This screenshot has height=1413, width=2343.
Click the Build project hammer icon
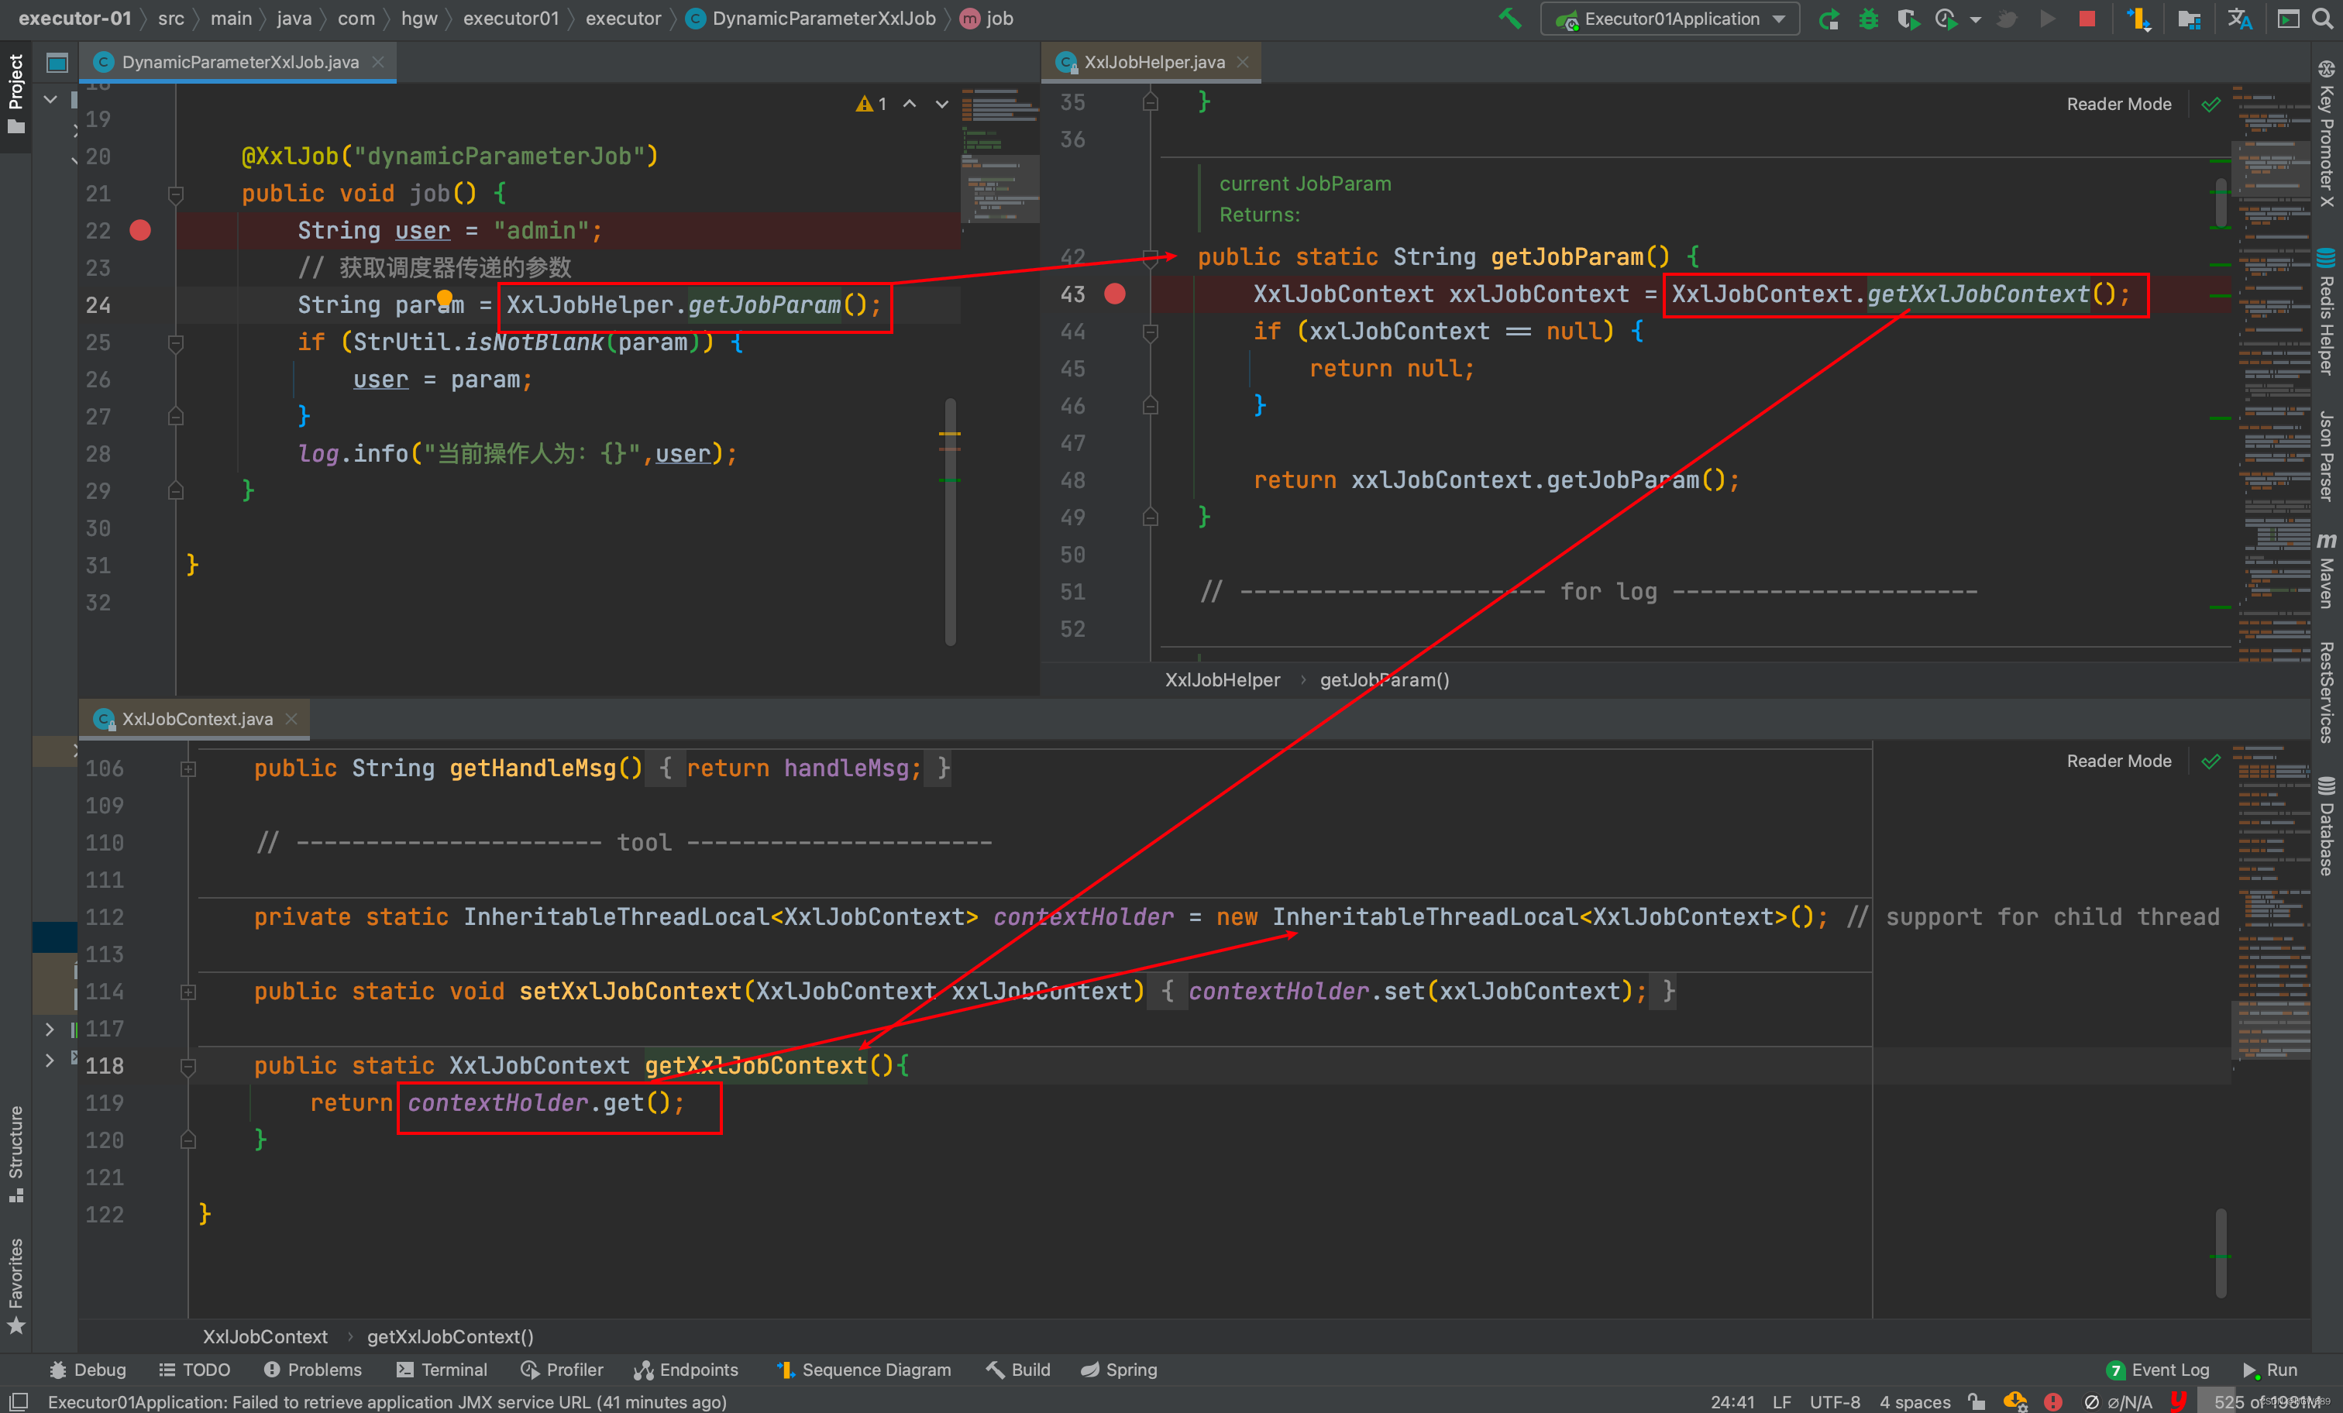click(x=1510, y=19)
